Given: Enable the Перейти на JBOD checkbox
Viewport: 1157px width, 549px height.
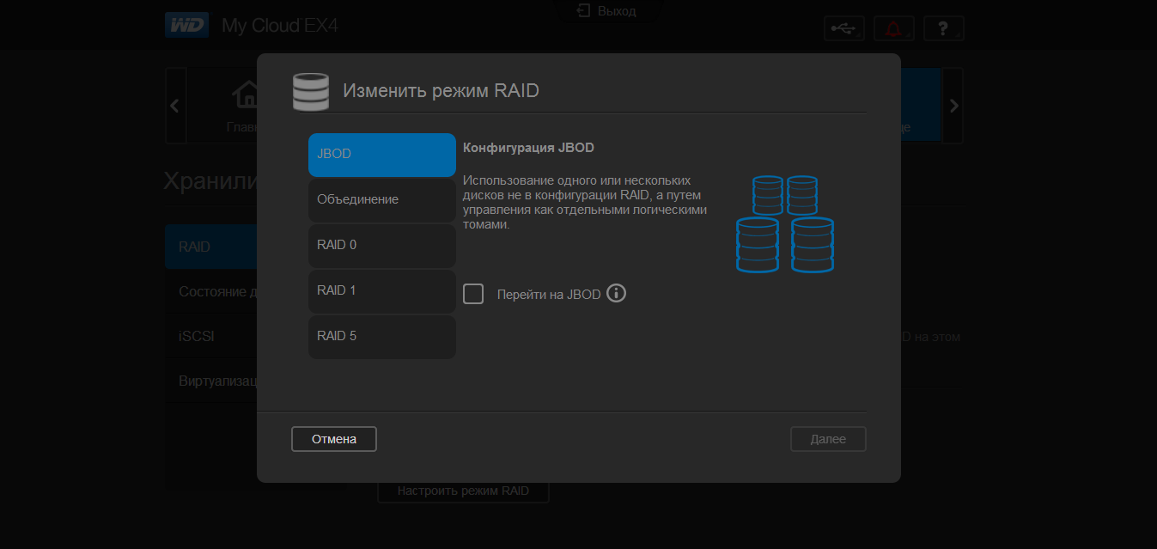Looking at the screenshot, I should (473, 294).
